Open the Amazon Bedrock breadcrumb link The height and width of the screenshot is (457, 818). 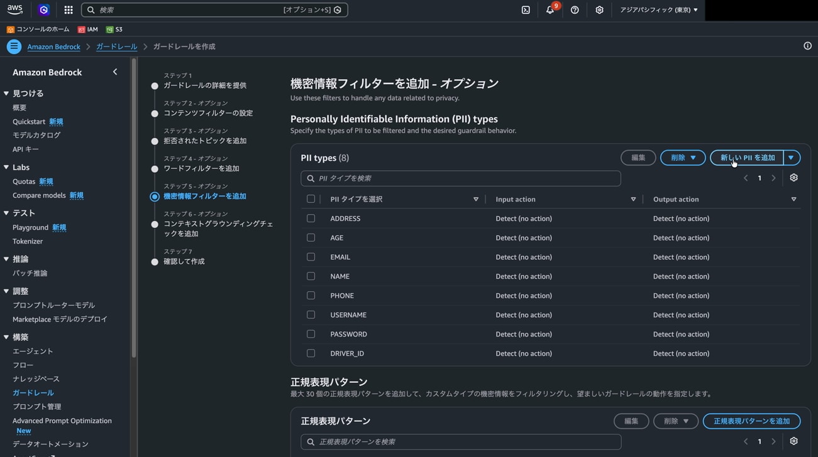[53, 46]
